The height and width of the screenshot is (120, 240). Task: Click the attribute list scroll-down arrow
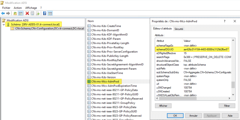click(x=233, y=95)
